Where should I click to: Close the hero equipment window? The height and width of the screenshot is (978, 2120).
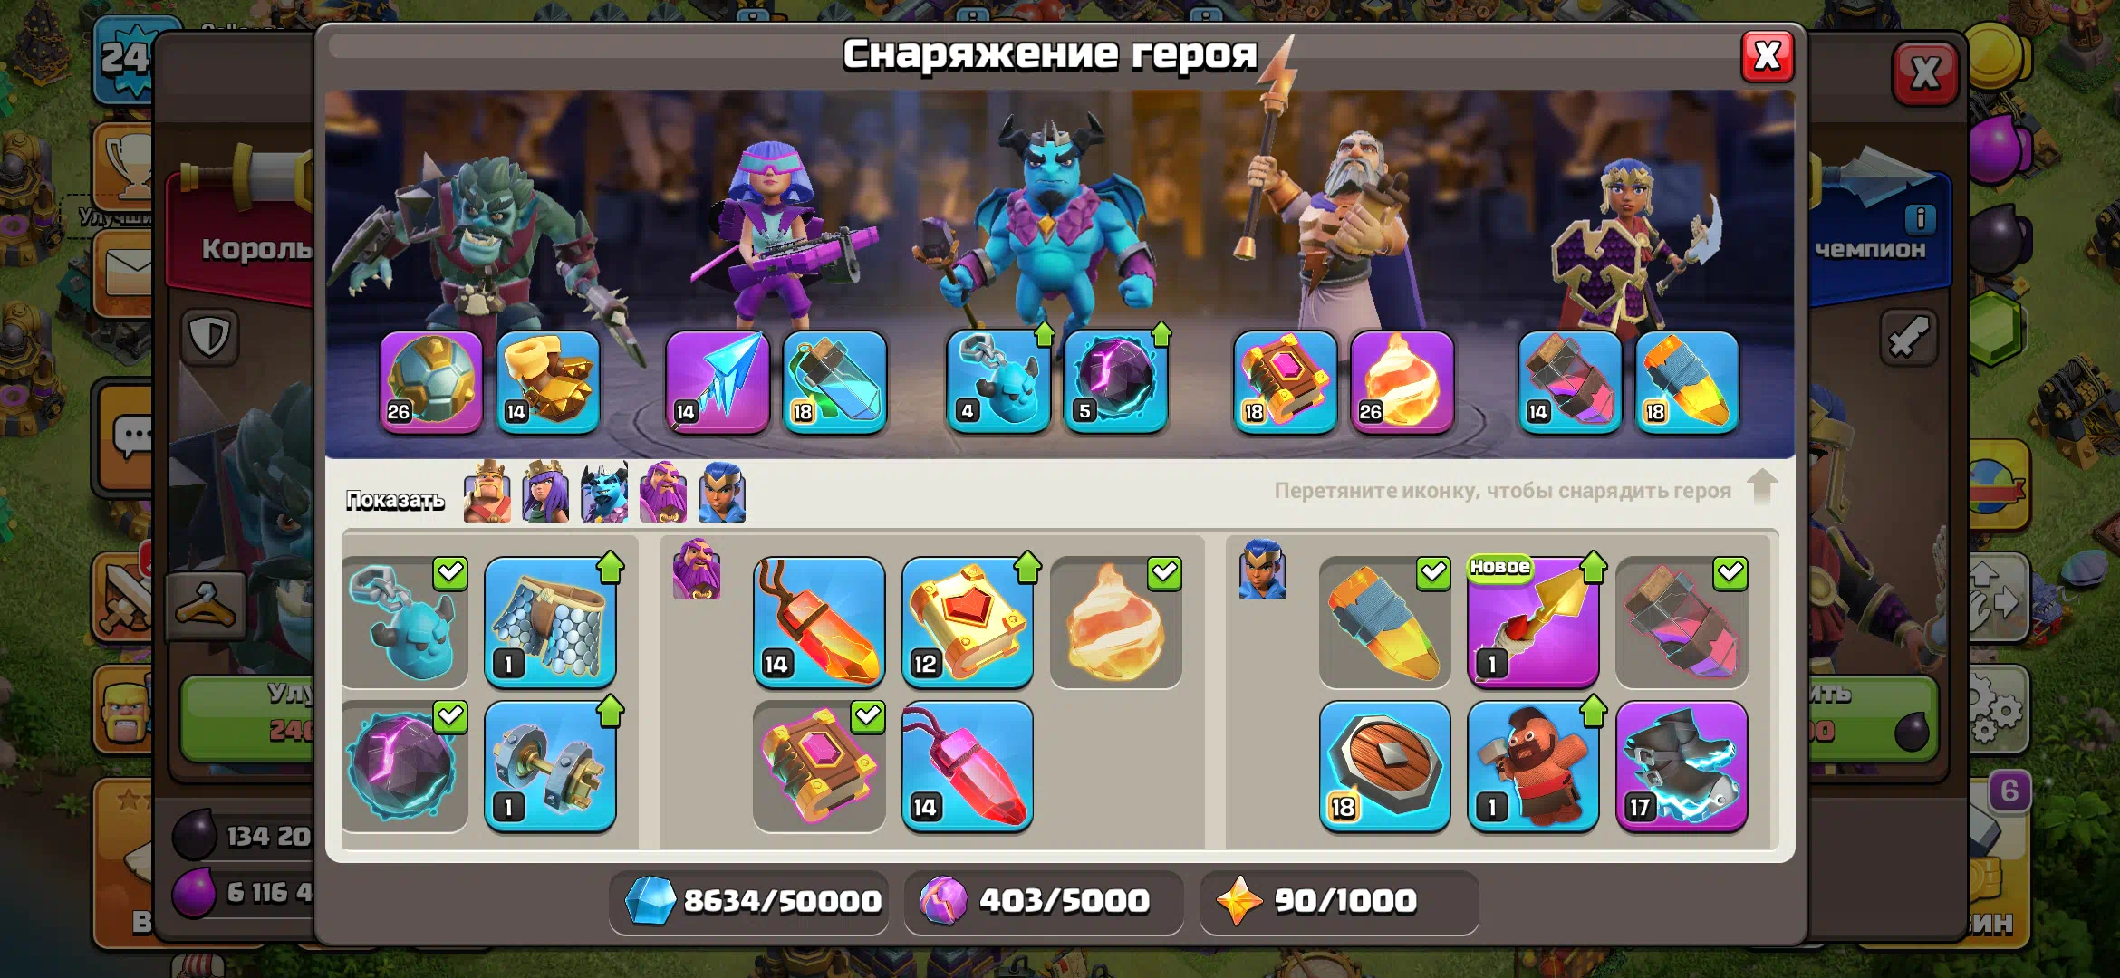[1767, 56]
